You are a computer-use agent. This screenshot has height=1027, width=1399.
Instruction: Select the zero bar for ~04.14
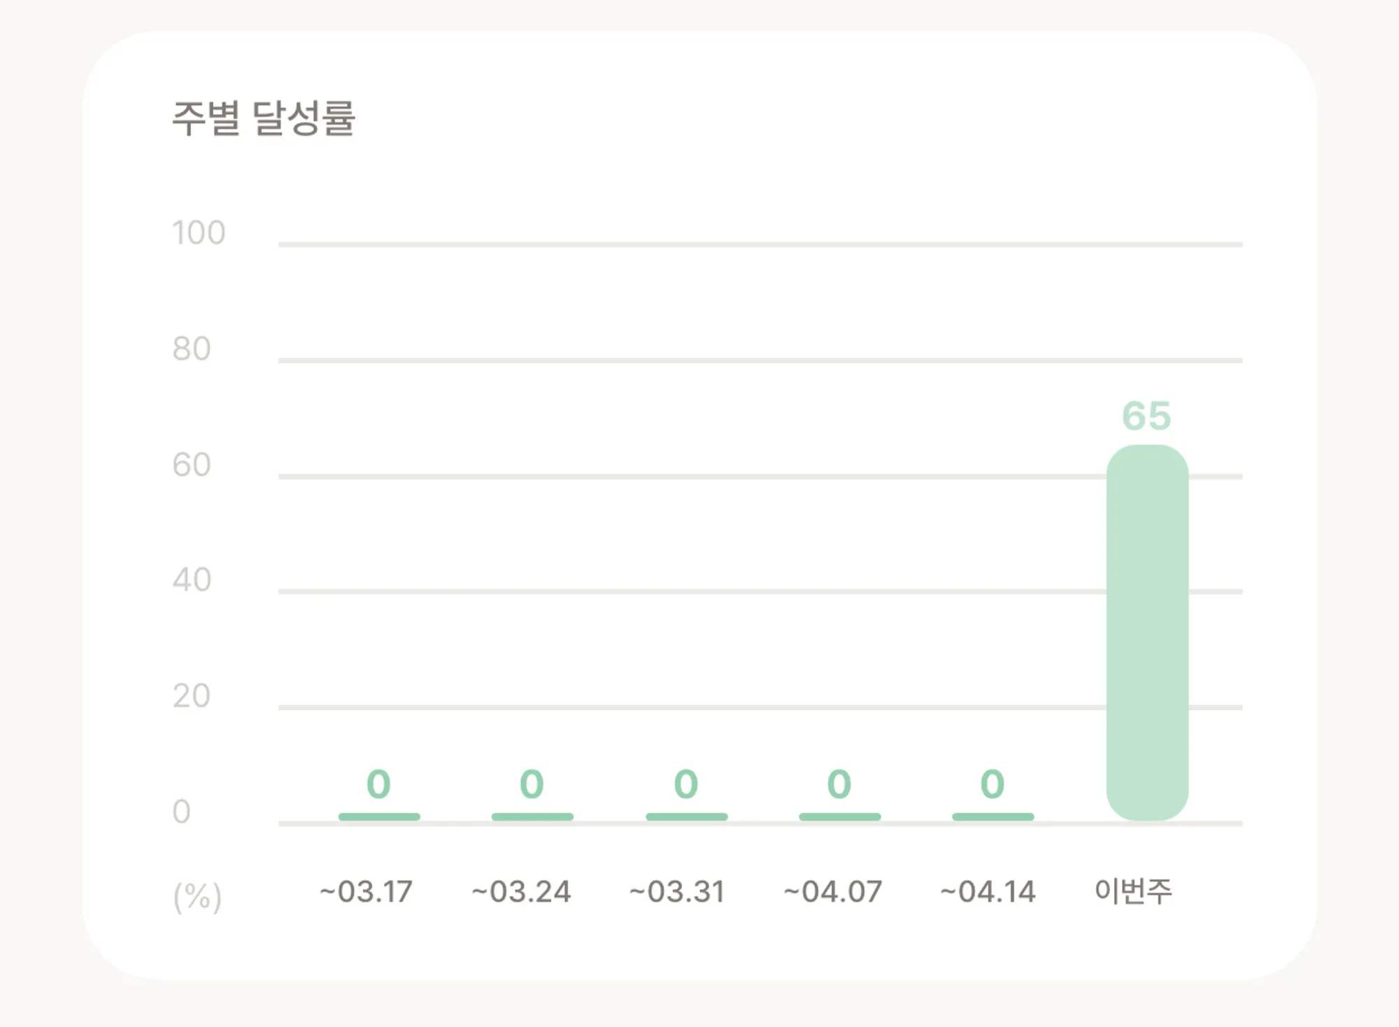(993, 816)
